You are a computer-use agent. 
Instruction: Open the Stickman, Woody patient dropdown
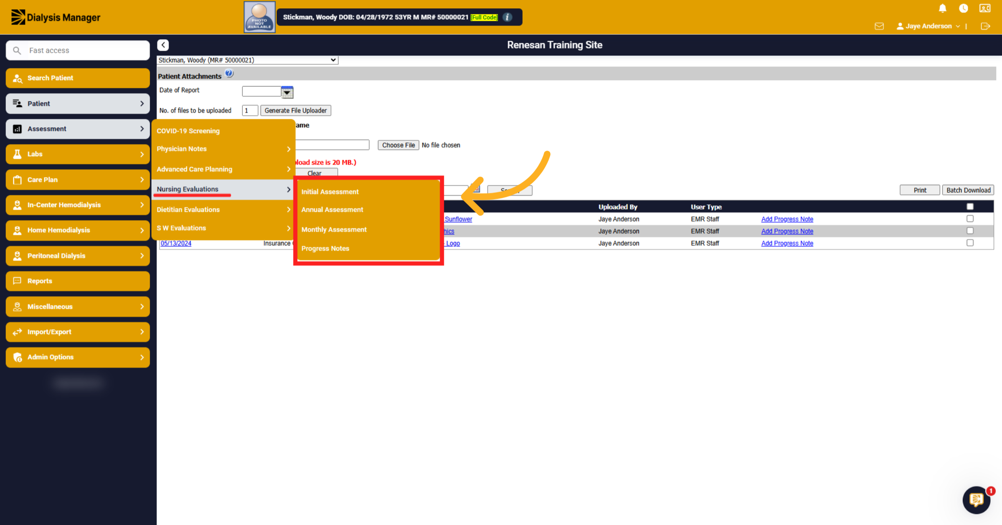pyautogui.click(x=248, y=60)
